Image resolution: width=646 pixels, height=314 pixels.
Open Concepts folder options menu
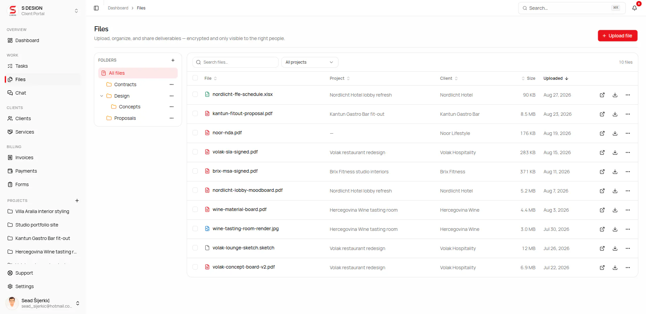tap(172, 107)
